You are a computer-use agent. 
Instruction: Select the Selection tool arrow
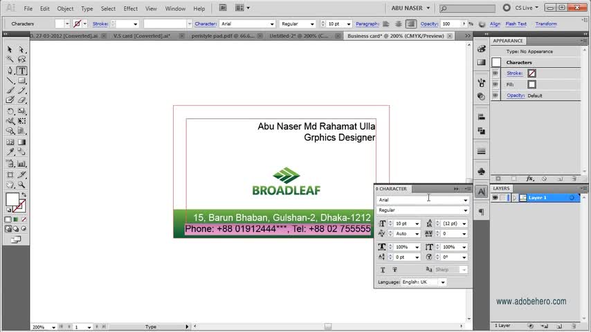pyautogui.click(x=10, y=49)
